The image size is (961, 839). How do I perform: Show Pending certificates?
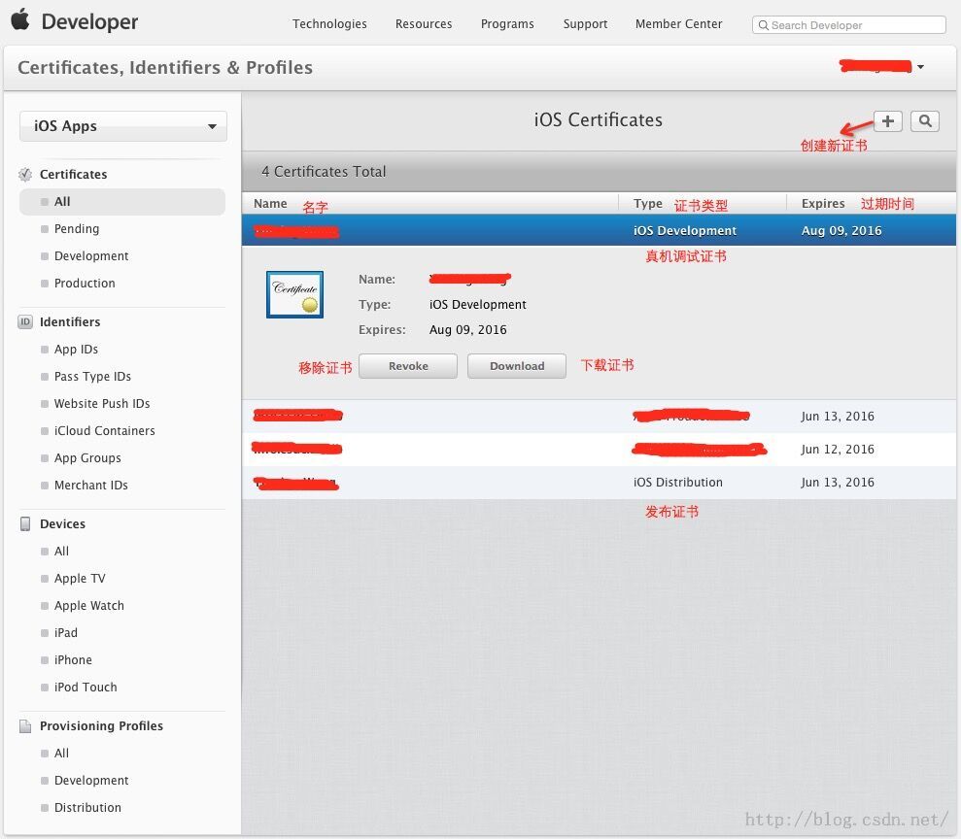[x=77, y=229]
